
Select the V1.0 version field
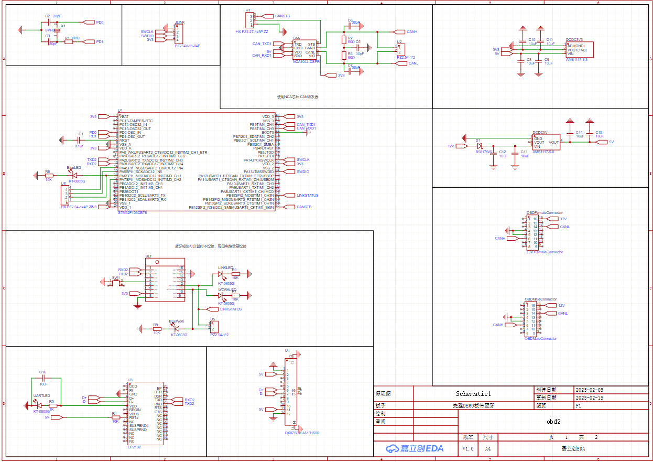(x=467, y=449)
